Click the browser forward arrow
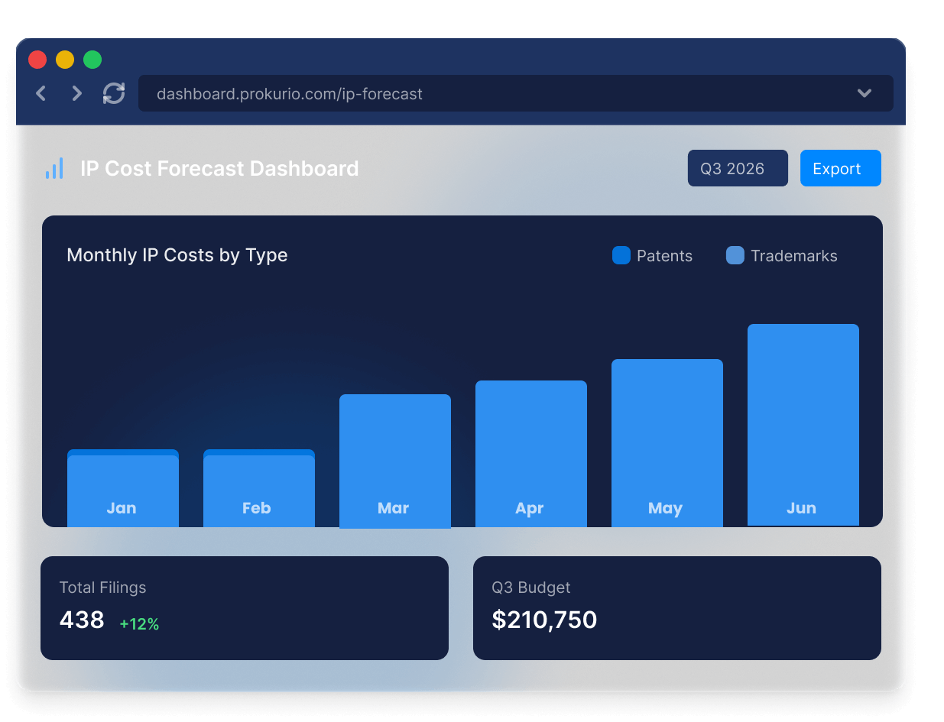 (76, 93)
